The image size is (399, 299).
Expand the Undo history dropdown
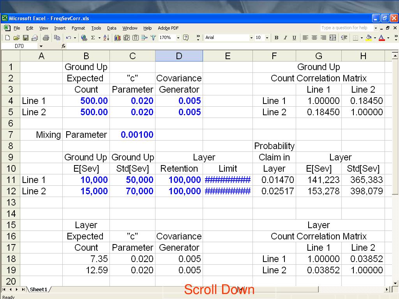(x=75, y=38)
